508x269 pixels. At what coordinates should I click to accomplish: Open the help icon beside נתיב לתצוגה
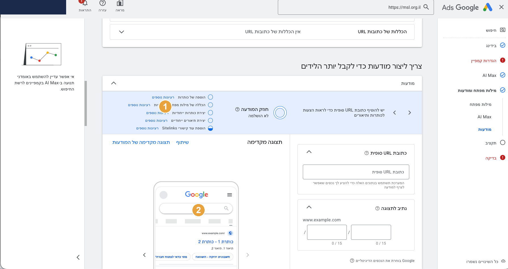377,209
